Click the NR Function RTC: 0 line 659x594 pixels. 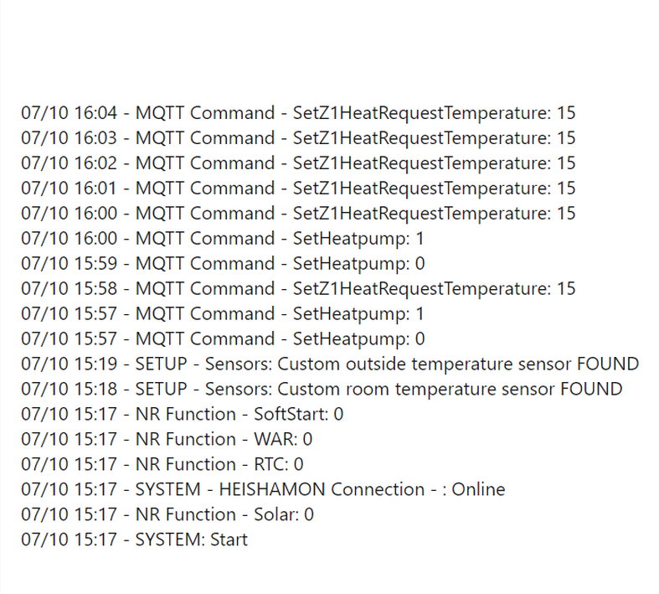(162, 465)
